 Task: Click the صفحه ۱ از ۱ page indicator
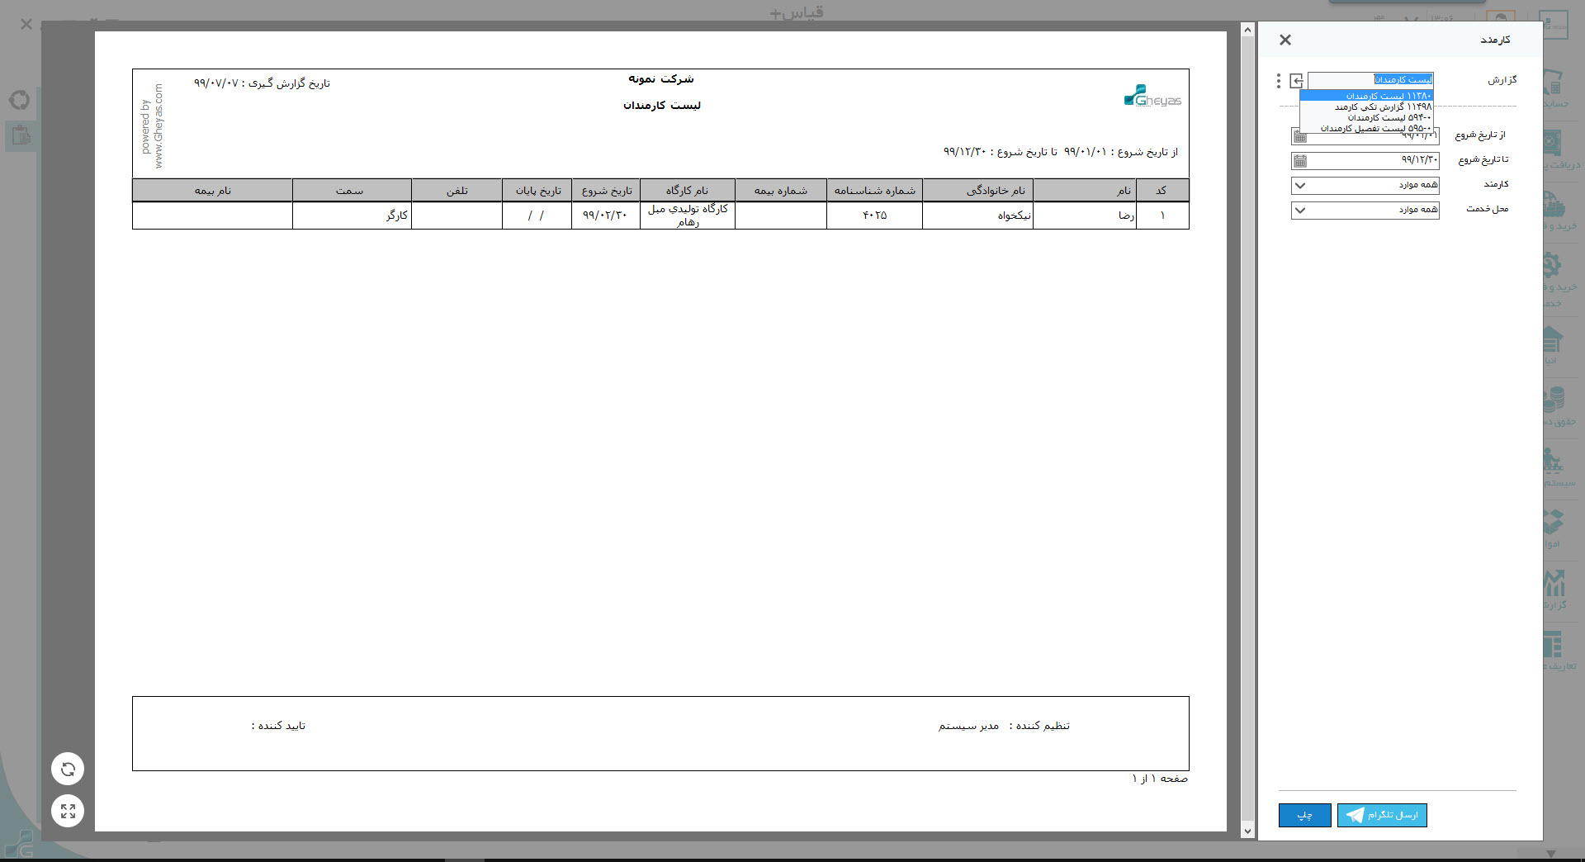point(1160,779)
